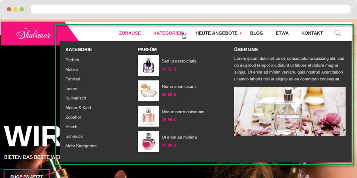Screen dimensions: 357x178
Task: Click the Ut enim ad minima product title
Action: [x=179, y=137]
